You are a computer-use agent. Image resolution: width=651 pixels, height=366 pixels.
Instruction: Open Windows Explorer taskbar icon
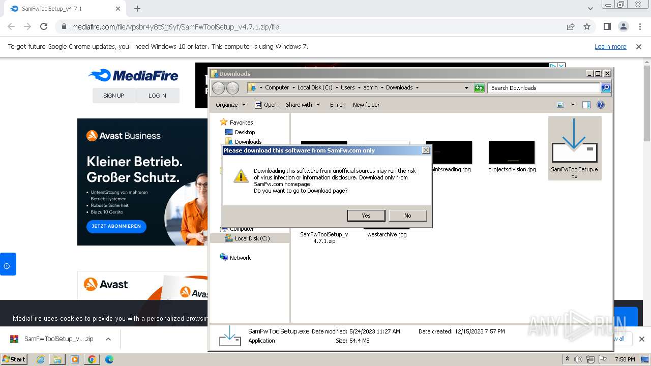(57, 359)
